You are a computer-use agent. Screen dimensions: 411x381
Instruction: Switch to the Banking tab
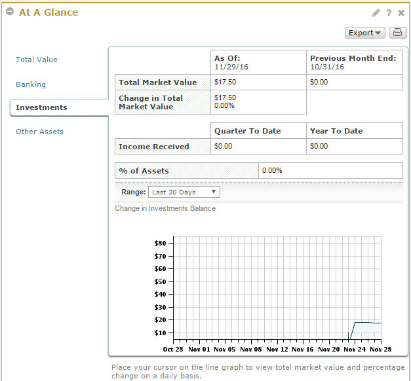31,84
